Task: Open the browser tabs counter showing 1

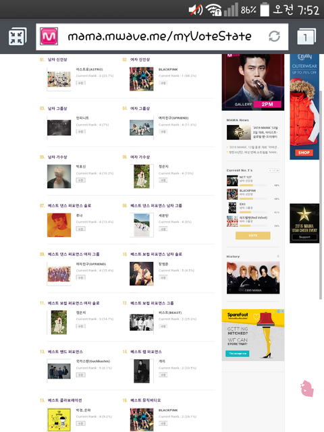Action: pyautogui.click(x=306, y=36)
